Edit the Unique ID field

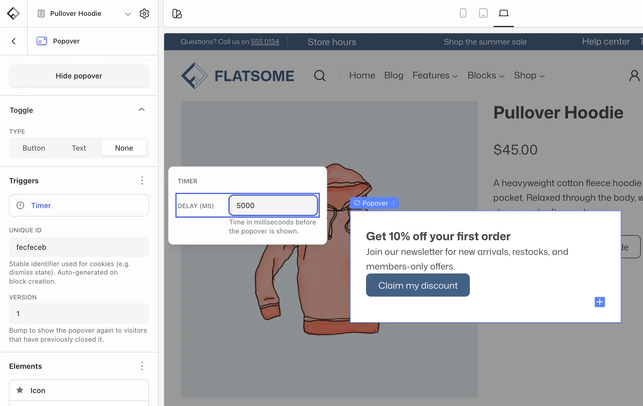pyautogui.click(x=79, y=247)
